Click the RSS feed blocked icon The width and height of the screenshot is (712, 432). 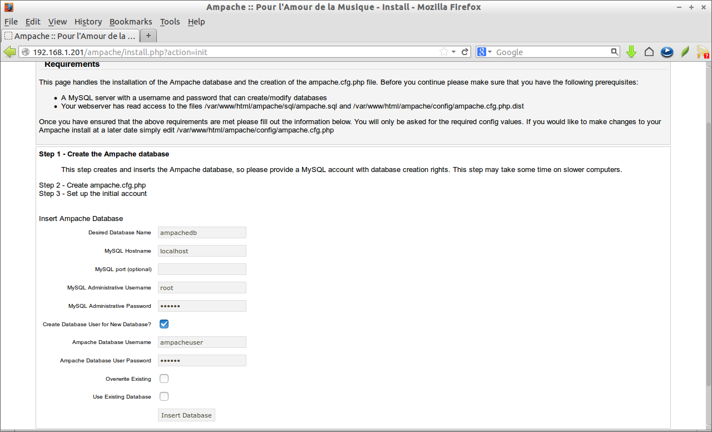point(703,52)
